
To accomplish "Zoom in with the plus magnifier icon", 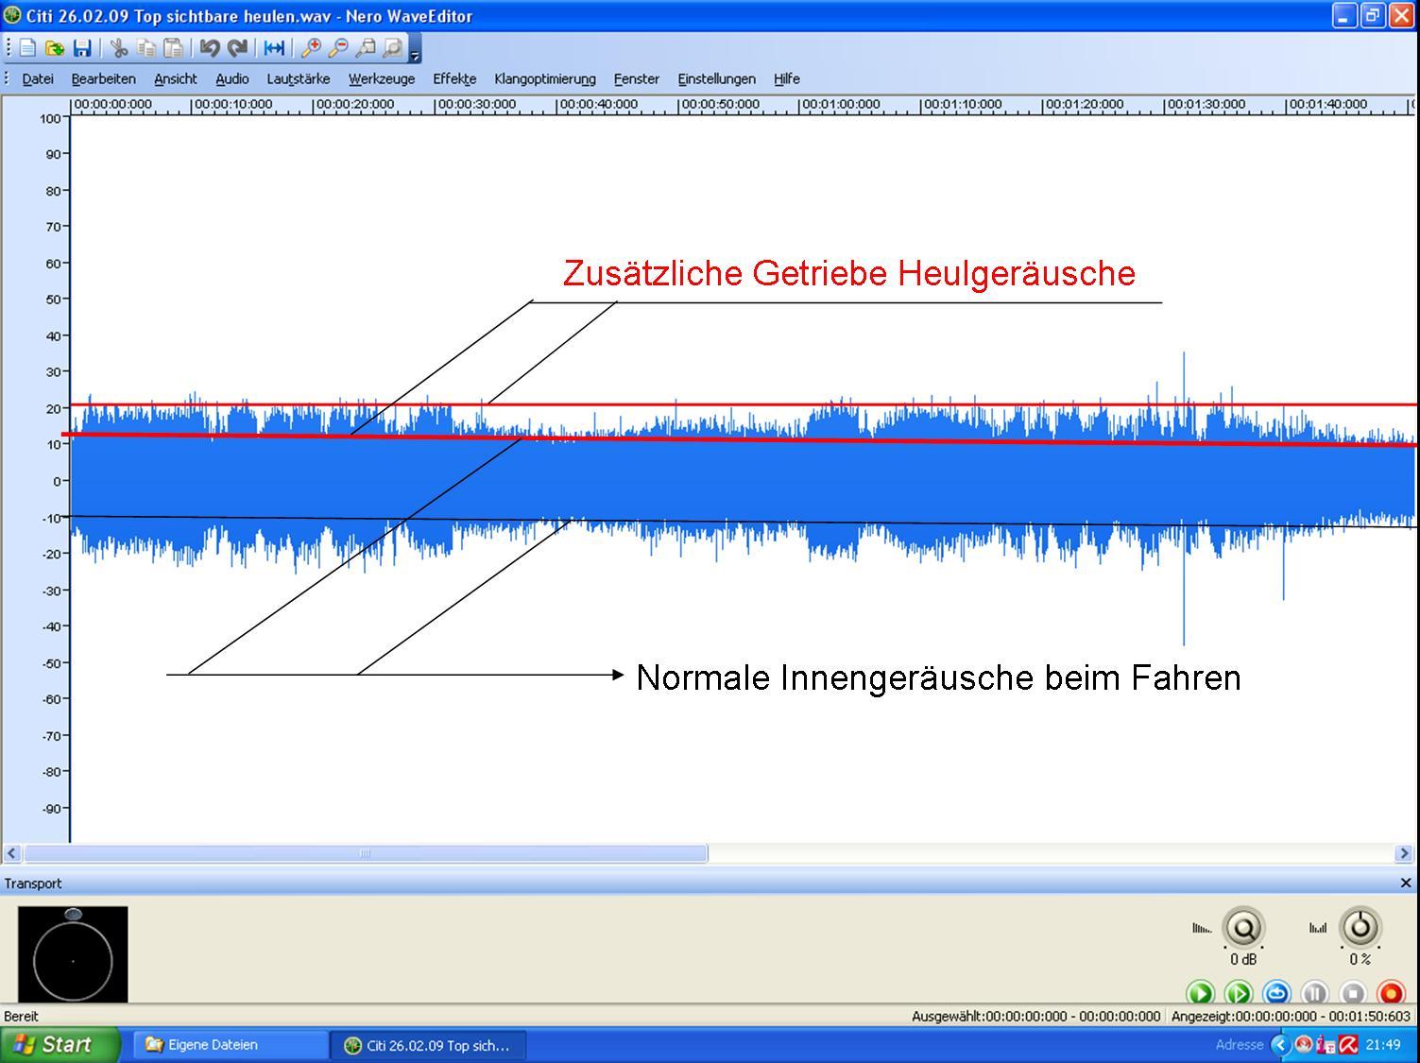I will (x=311, y=48).
